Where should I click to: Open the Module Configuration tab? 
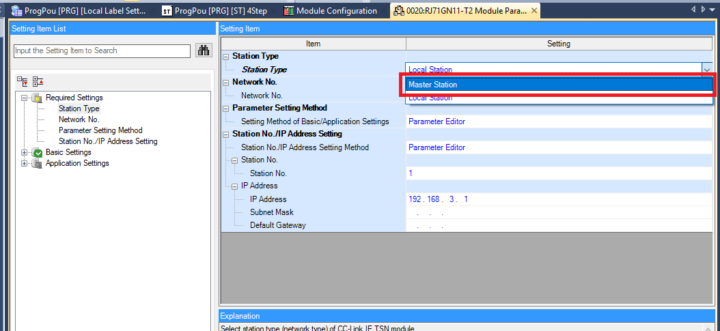coord(331,10)
